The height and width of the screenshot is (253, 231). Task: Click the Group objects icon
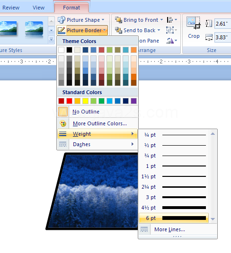170,30
